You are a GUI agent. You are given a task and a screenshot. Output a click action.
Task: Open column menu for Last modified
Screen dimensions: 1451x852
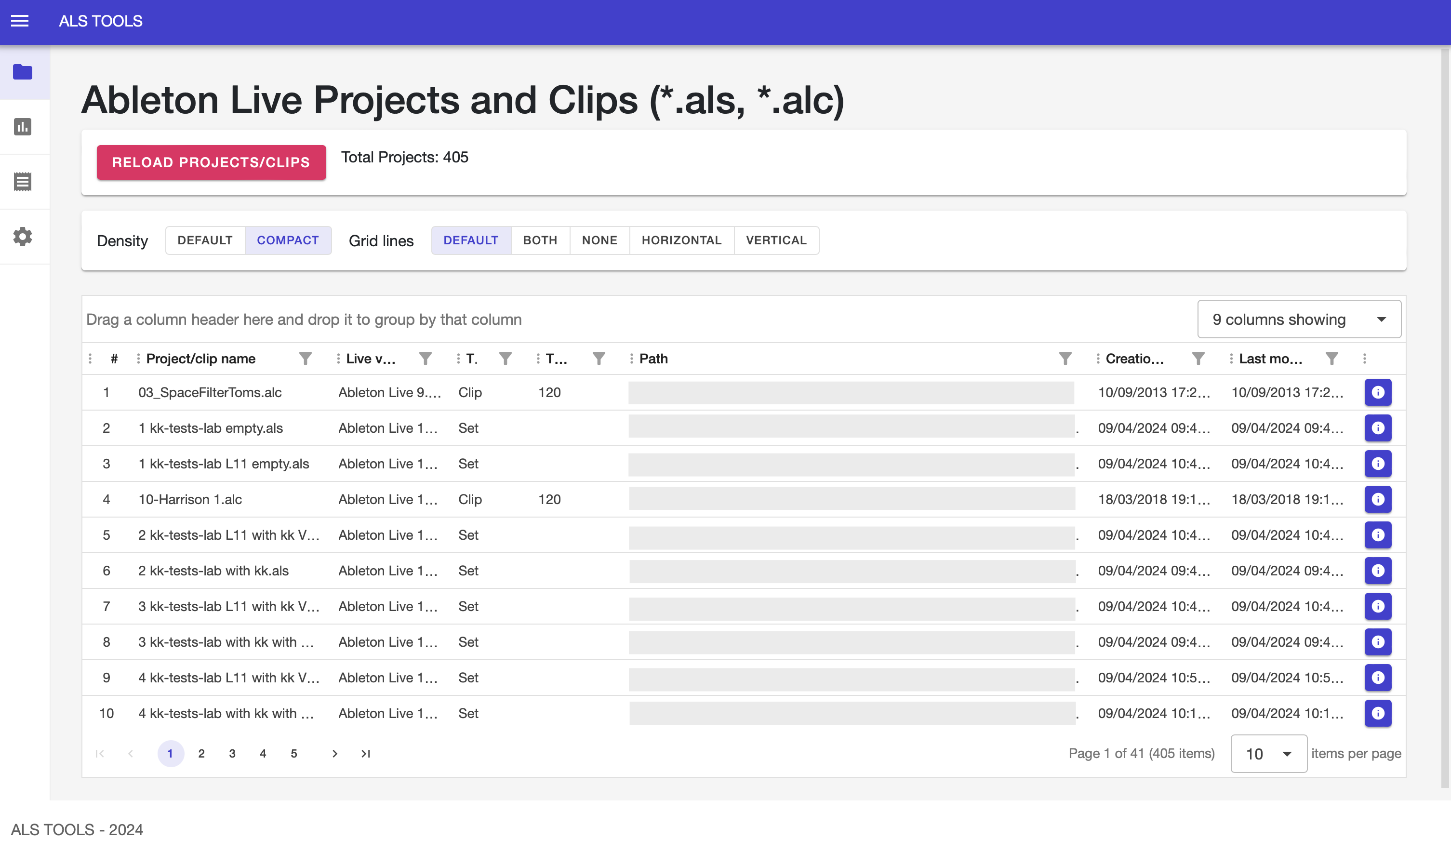pyautogui.click(x=1231, y=359)
